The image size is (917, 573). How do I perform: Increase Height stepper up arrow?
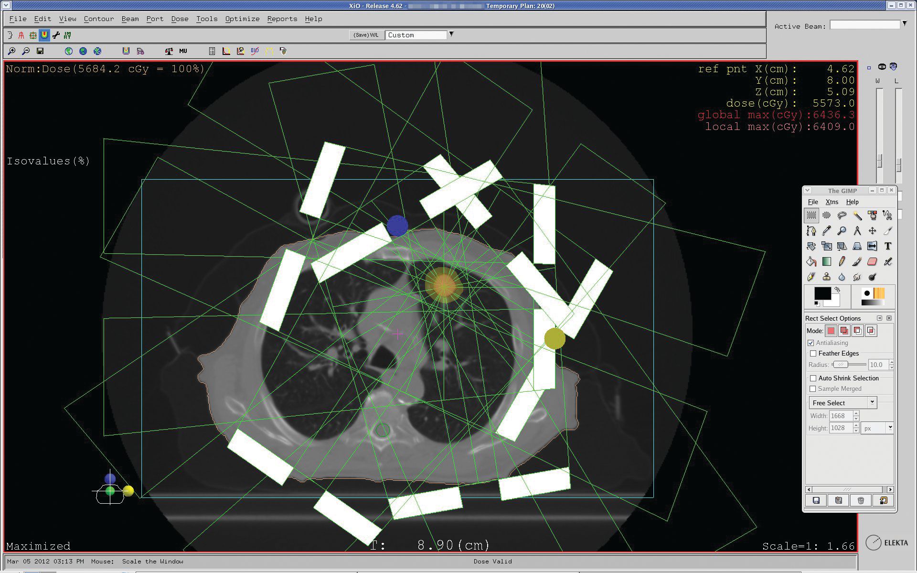pyautogui.click(x=856, y=425)
